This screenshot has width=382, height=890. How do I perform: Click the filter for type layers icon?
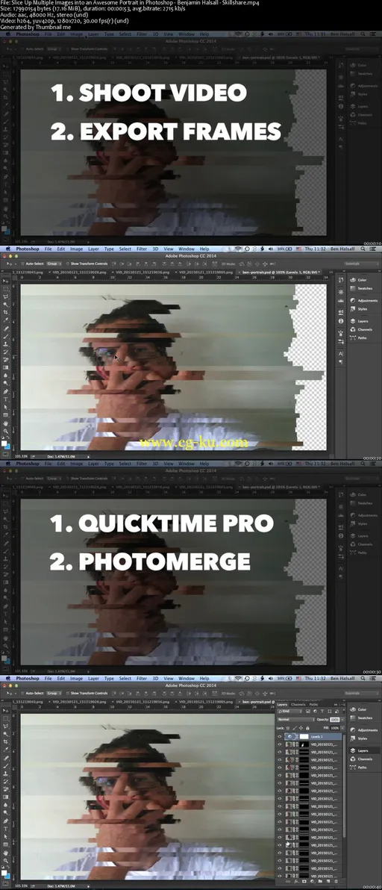click(x=322, y=712)
